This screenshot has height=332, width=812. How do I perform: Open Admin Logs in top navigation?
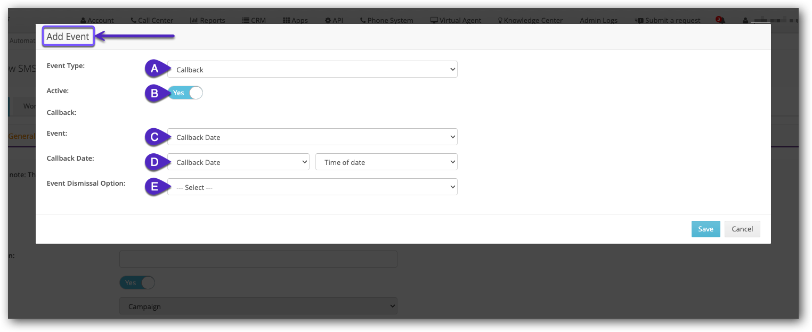598,20
